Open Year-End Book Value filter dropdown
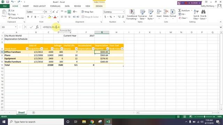The height and width of the screenshot is (125, 223). pos(122,49)
